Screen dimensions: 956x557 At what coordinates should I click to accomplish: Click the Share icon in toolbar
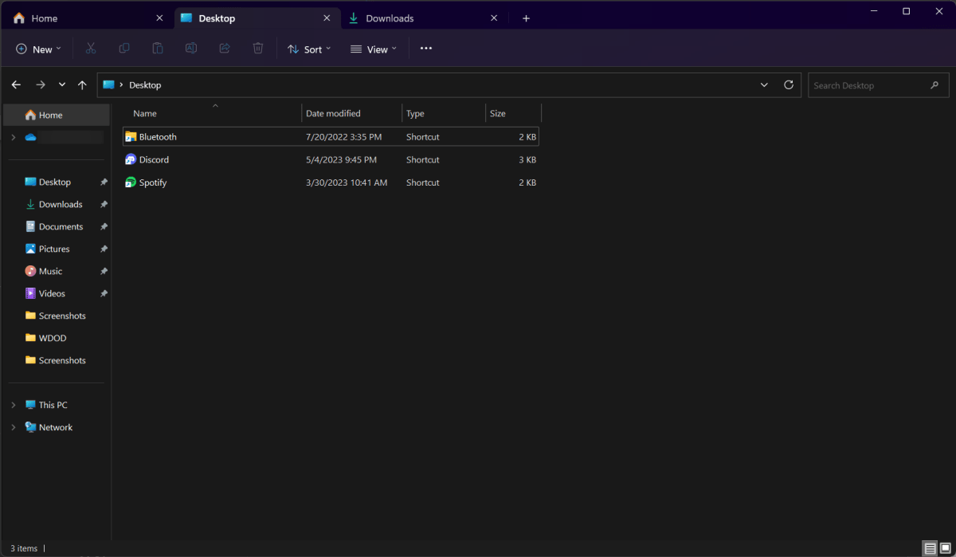pos(225,49)
